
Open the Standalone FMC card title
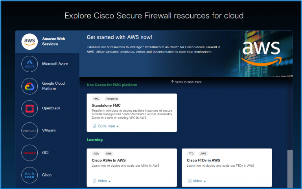coord(106,105)
